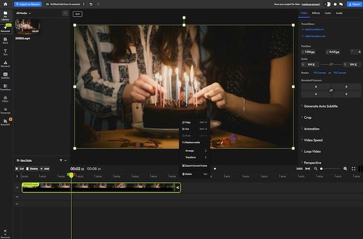The height and width of the screenshot is (239, 363).
Task: Toggle the scale link lock icon
Action: [x=331, y=64]
